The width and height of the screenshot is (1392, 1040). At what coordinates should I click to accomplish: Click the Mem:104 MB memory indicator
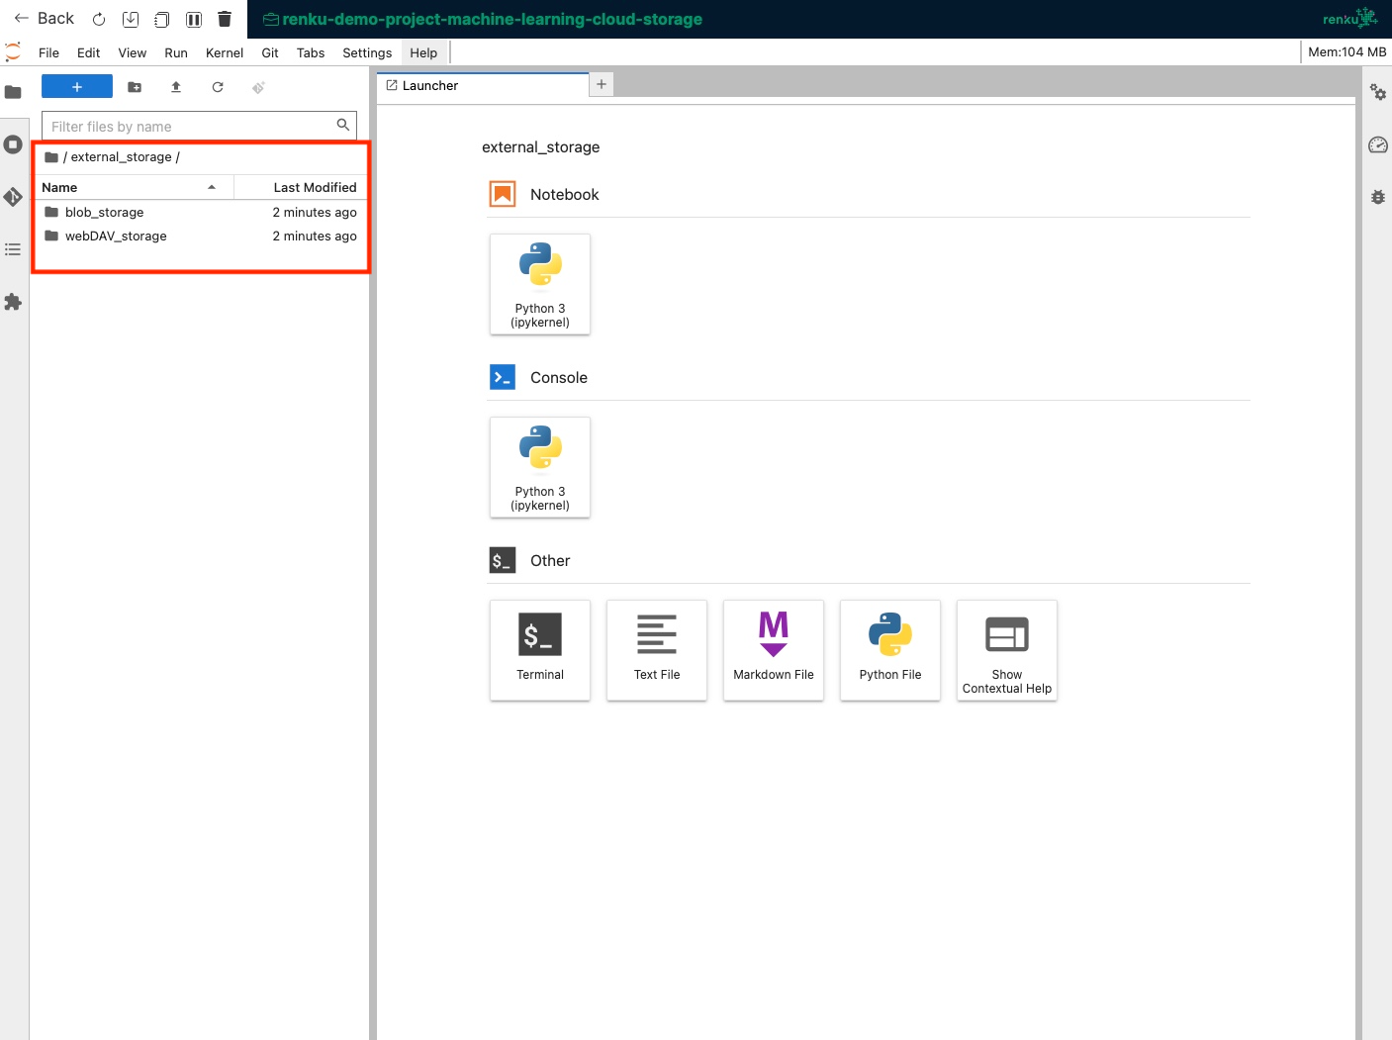1346,52
